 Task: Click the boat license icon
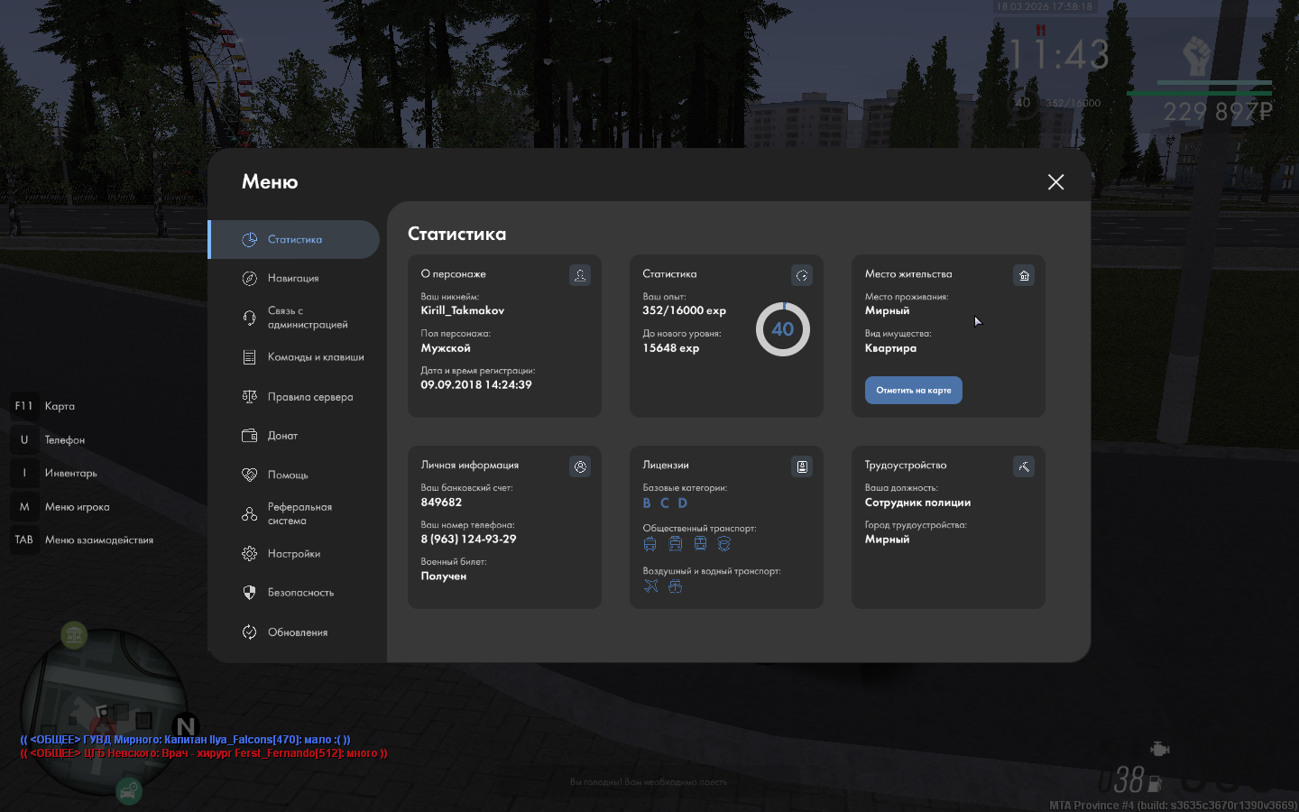click(x=675, y=586)
